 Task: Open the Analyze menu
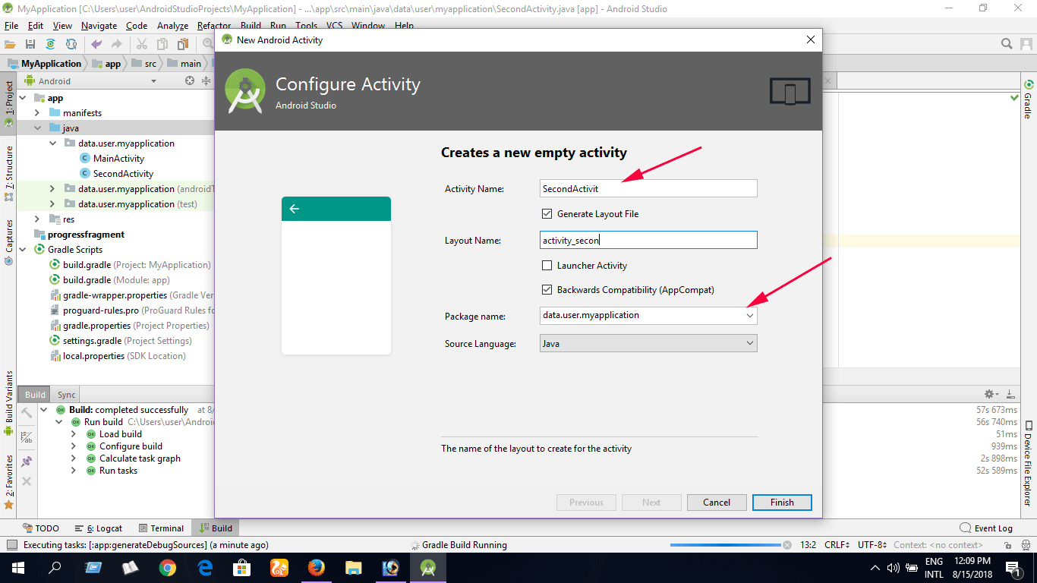172,26
